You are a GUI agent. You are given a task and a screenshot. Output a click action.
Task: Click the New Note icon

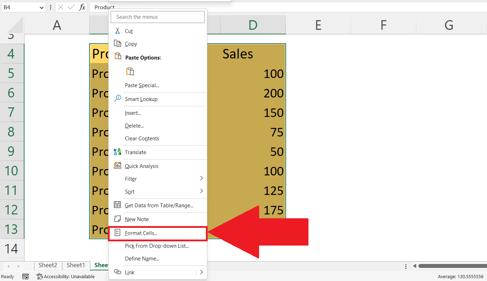117,219
